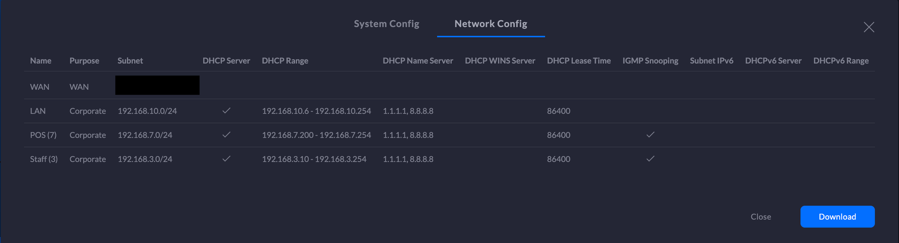
Task: Click the Subnet column header
Action: (x=130, y=61)
